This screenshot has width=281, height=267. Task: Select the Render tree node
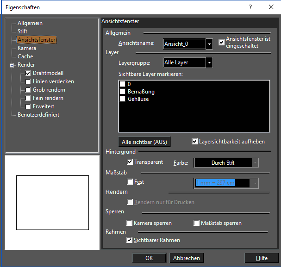pos(26,65)
